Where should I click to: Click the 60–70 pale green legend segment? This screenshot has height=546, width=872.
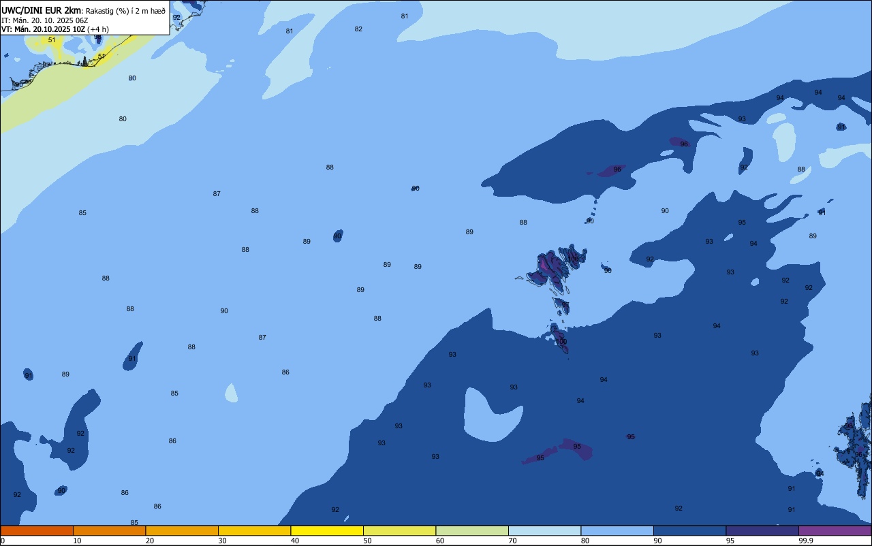click(472, 530)
